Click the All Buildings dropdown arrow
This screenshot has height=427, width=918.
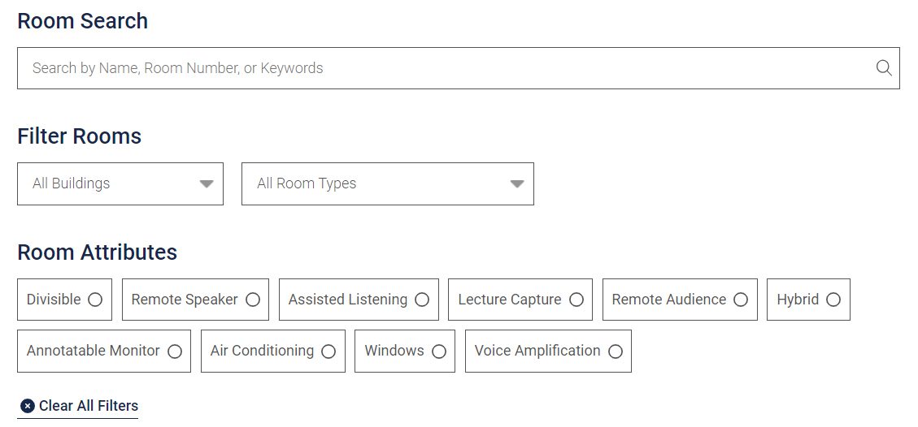tap(206, 184)
